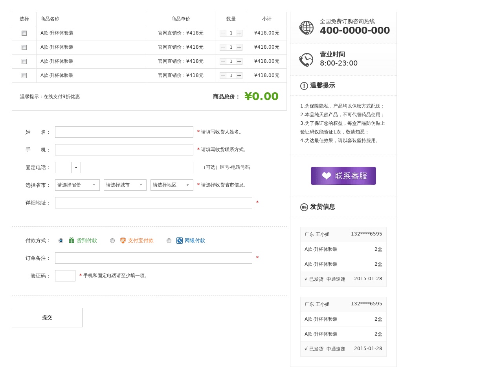Focus the landline phone number field
The image size is (503, 367).
137,168
